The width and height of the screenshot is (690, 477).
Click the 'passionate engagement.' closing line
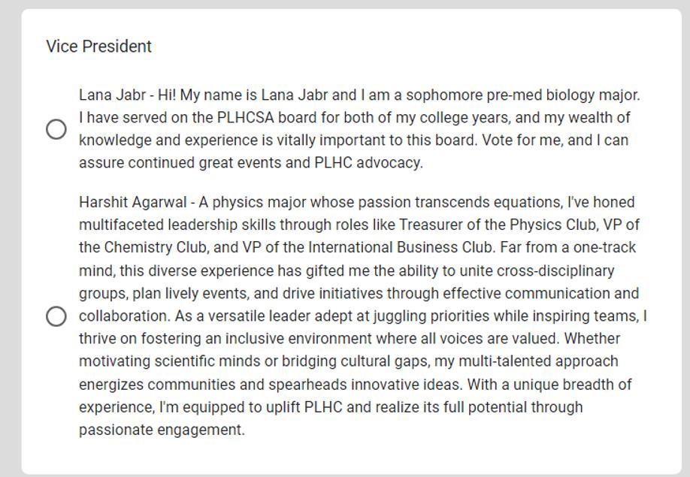point(162,430)
